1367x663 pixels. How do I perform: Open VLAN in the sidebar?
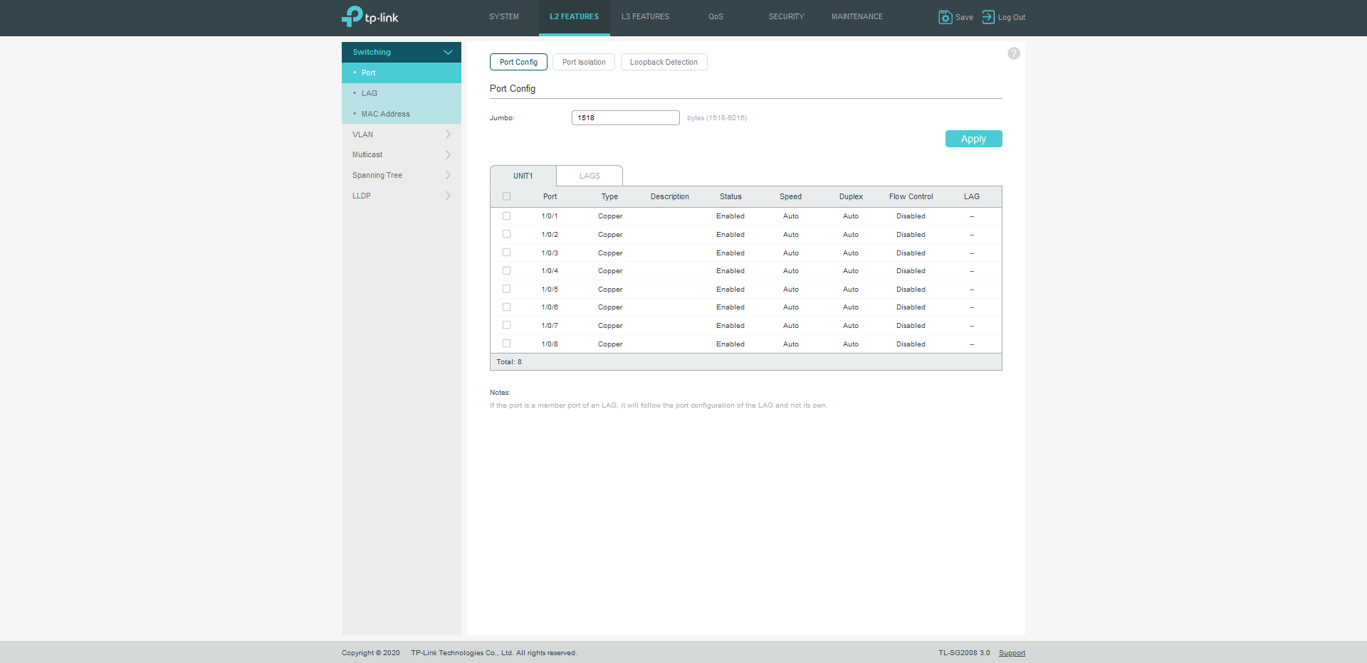click(402, 134)
